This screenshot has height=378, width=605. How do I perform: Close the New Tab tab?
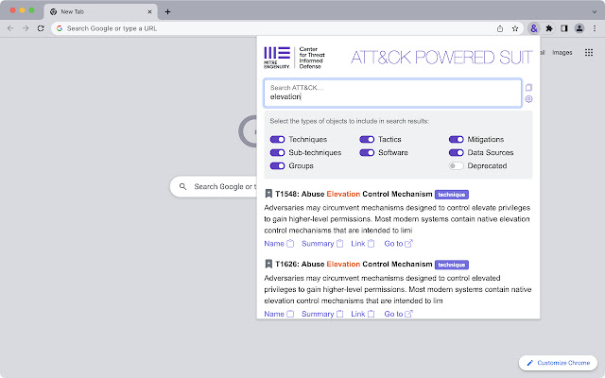click(149, 11)
